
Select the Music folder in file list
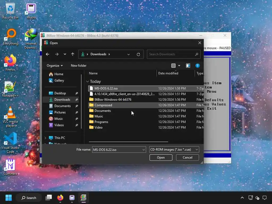point(146,116)
